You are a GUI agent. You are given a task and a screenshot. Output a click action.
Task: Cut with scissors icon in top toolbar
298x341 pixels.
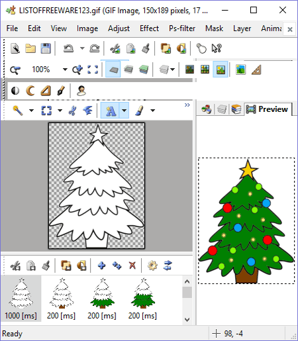(x=115, y=48)
